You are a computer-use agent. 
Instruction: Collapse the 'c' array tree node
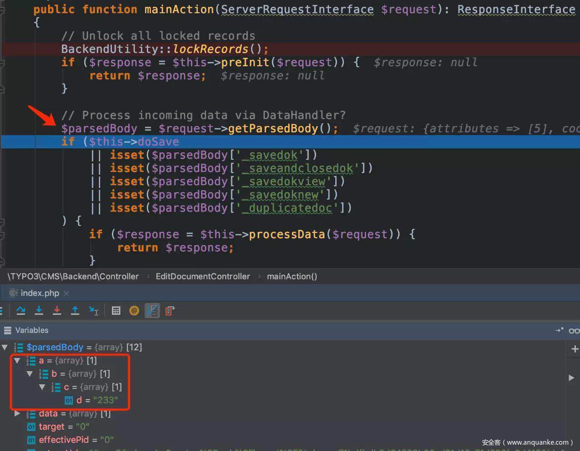pos(42,387)
